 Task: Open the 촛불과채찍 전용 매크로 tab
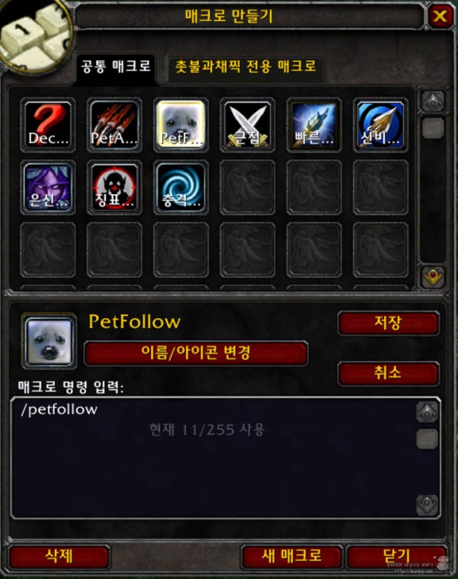246,67
